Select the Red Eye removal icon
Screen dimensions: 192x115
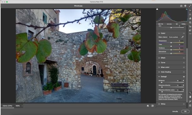(190, 26)
